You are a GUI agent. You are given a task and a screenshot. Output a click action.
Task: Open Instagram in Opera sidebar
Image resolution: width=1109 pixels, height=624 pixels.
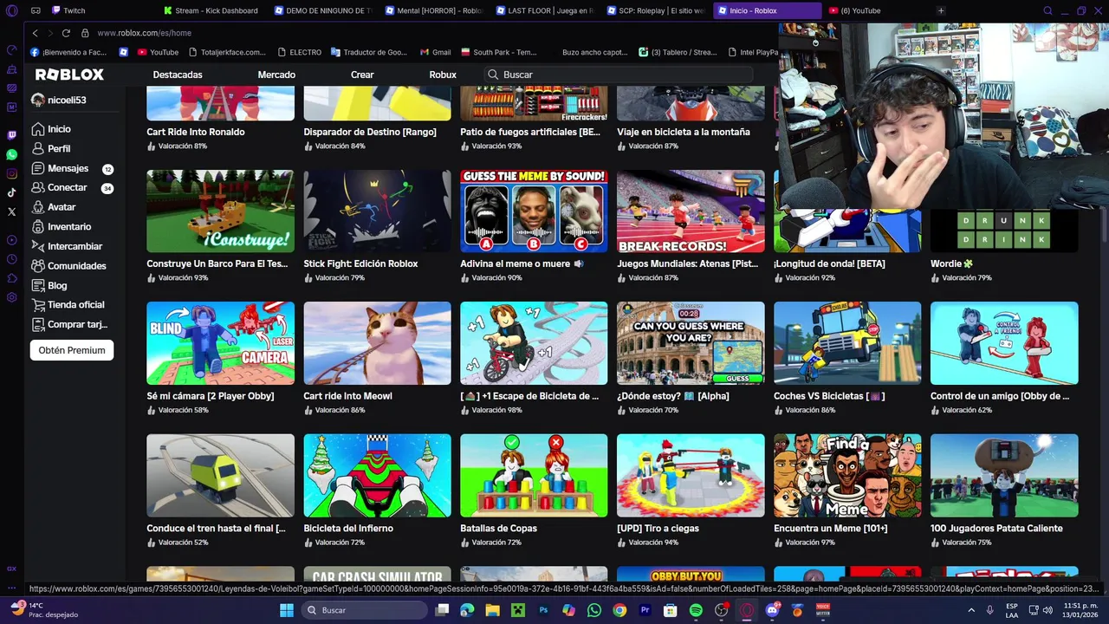[11, 173]
